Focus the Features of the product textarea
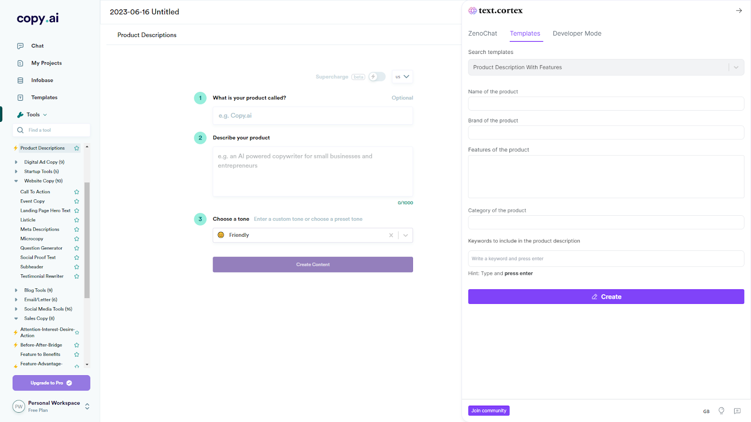This screenshot has height=422, width=751. 606,177
